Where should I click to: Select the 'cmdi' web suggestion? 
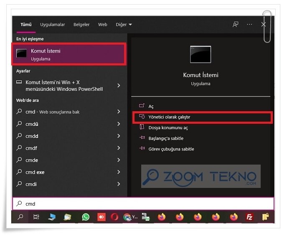(31, 184)
